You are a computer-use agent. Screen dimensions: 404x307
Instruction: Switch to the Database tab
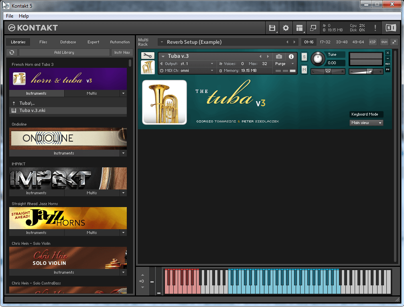(68, 42)
